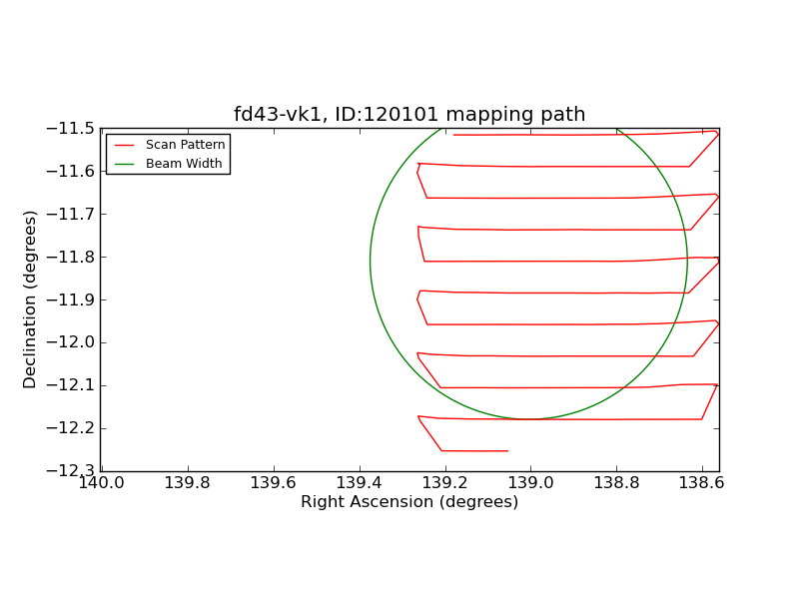Click the x-axis tick label 138.6
Screen dimensions: 799x599
click(x=701, y=482)
